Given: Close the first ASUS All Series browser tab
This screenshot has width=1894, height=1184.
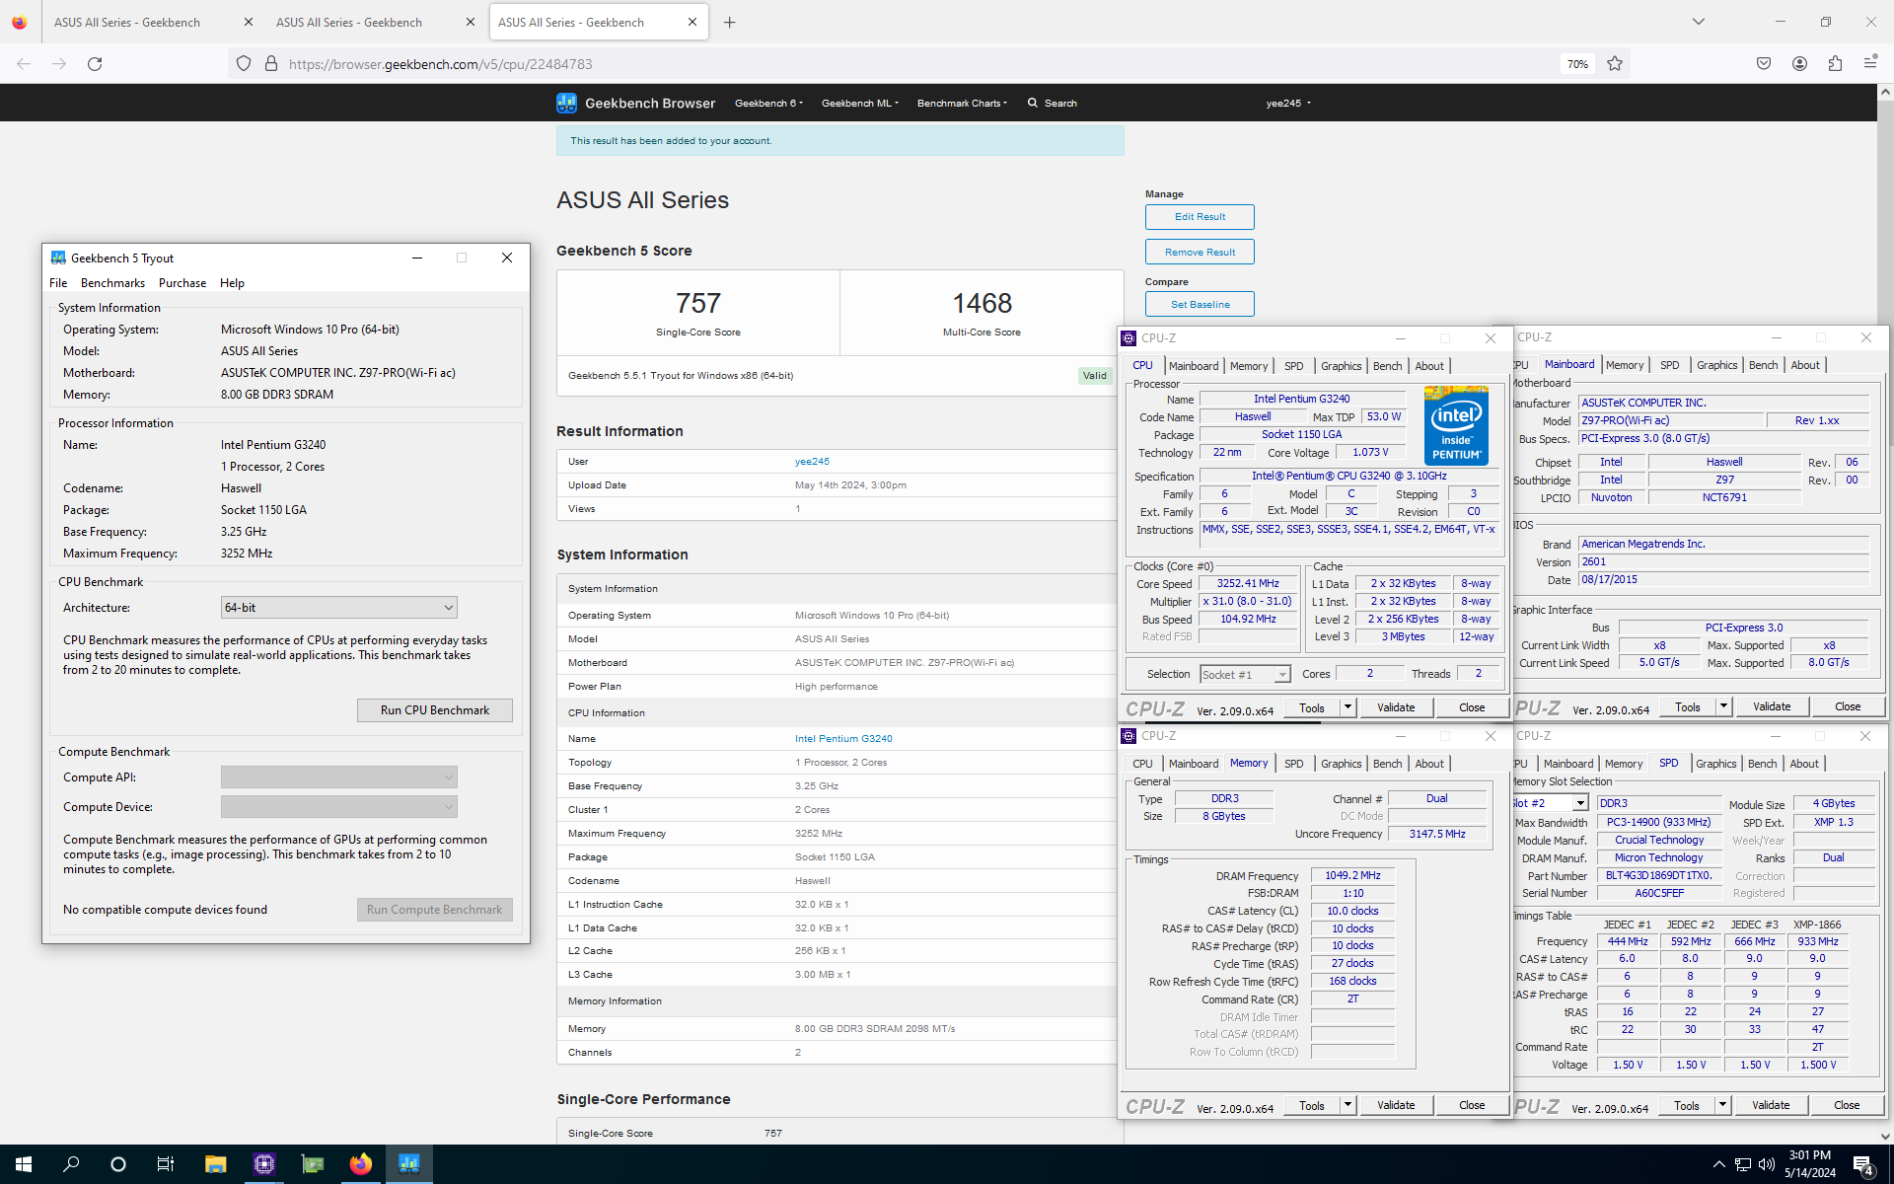Looking at the screenshot, I should (x=248, y=22).
